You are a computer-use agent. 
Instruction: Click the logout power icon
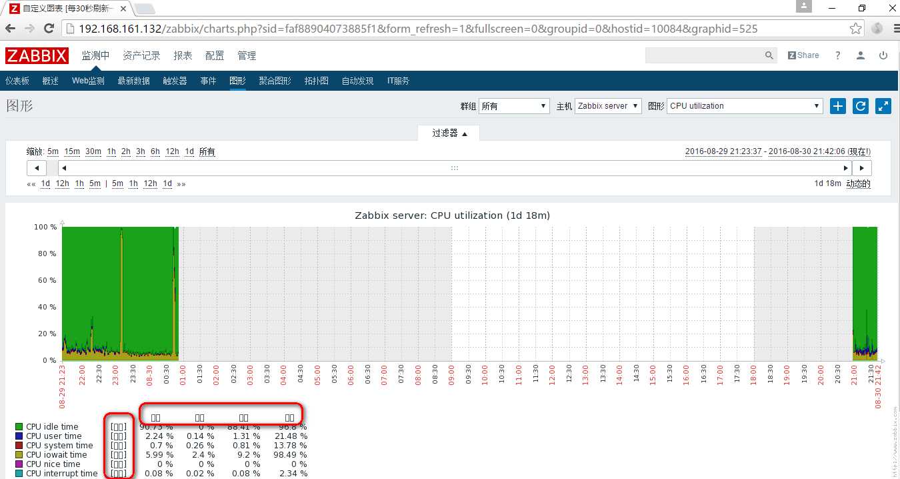(883, 55)
